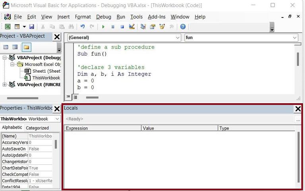Click the Copy toolbar icon

point(52,27)
